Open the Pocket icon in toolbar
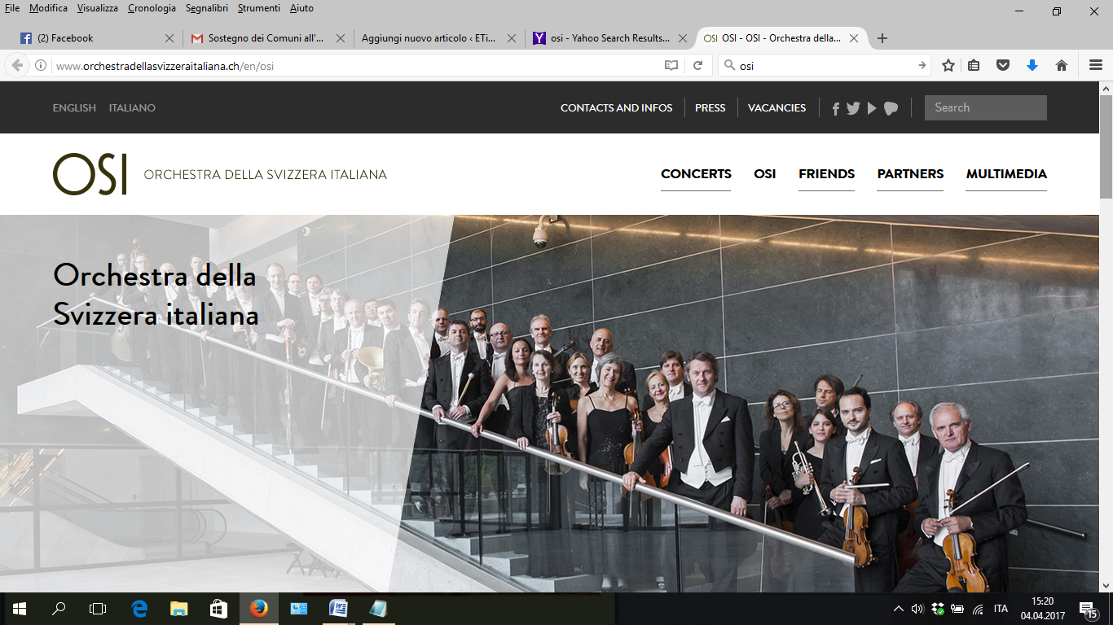Viewport: 1113px width, 625px height. (x=1003, y=66)
